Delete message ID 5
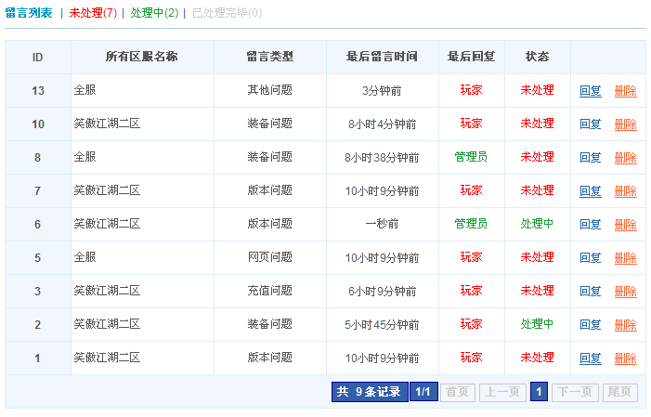This screenshot has height=417, width=651. pyautogui.click(x=625, y=258)
